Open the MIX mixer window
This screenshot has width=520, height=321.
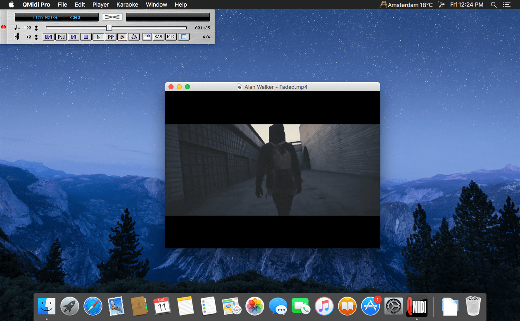171,37
